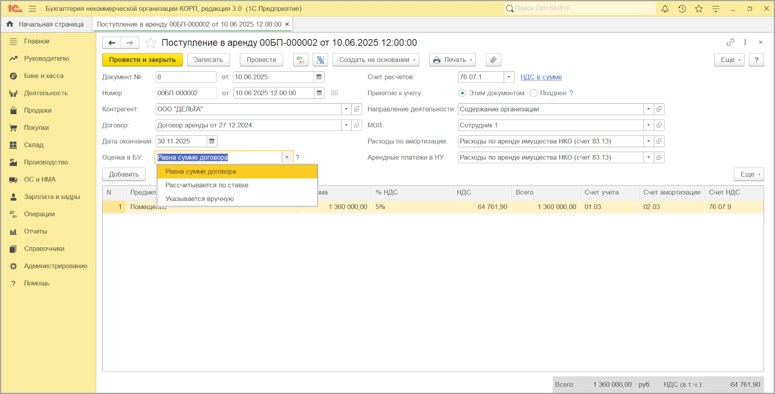The height and width of the screenshot is (394, 775).
Task: Expand Расходы по амортизации dropdown arrow
Action: click(x=648, y=141)
